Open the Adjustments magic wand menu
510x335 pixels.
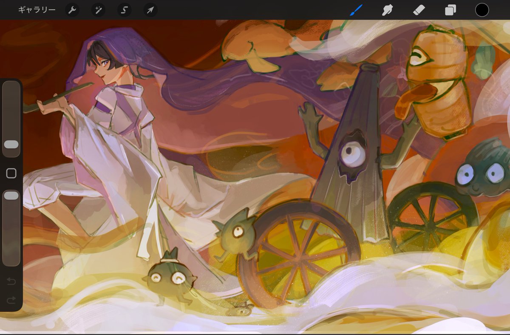pyautogui.click(x=99, y=10)
